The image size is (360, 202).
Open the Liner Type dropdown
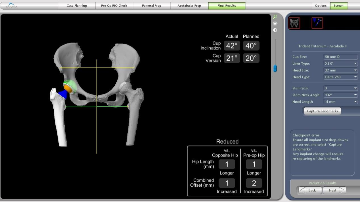340,63
